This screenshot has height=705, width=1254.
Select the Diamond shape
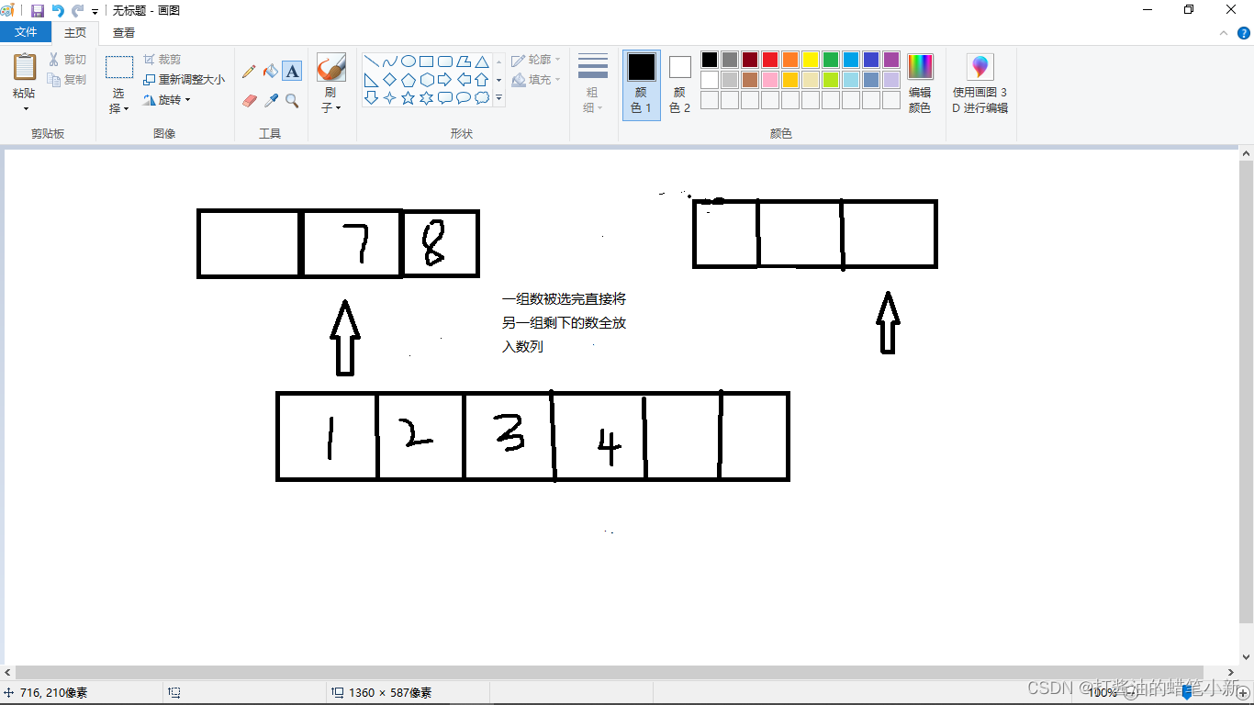pyautogui.click(x=390, y=80)
